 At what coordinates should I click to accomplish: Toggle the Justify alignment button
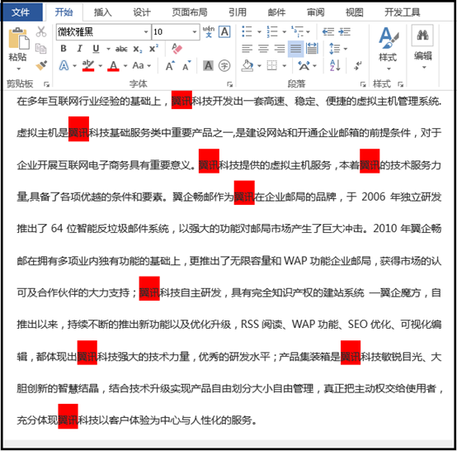295,49
